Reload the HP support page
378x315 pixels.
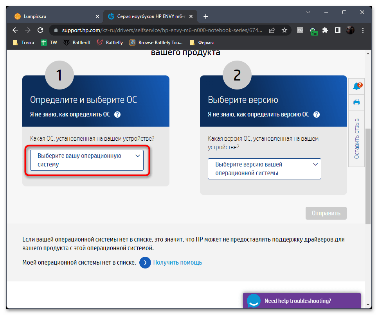pos(40,30)
